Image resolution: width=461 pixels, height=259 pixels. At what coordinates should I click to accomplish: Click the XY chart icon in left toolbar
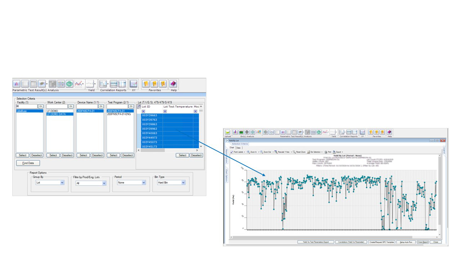pos(134,84)
